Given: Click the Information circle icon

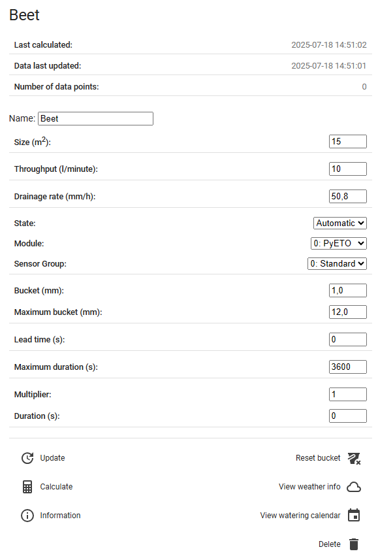Looking at the screenshot, I should [x=27, y=516].
